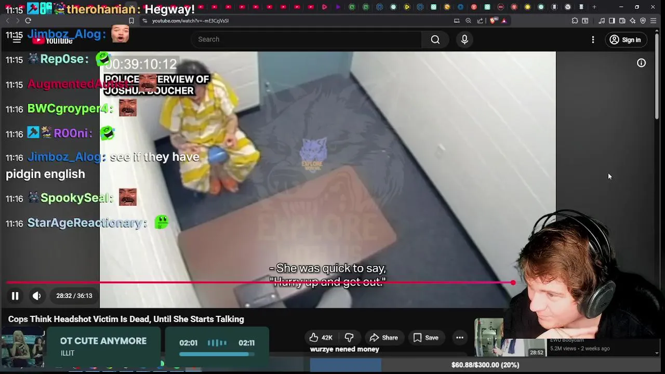Save the video to a playlist
Screen dimensions: 665x374
[x=426, y=338]
